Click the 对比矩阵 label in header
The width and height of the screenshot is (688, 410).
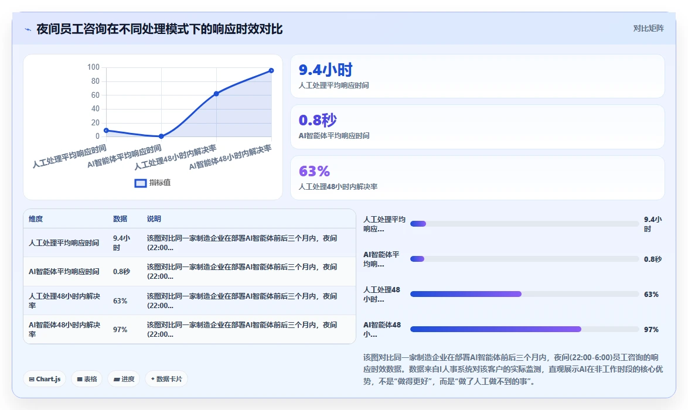(x=648, y=29)
